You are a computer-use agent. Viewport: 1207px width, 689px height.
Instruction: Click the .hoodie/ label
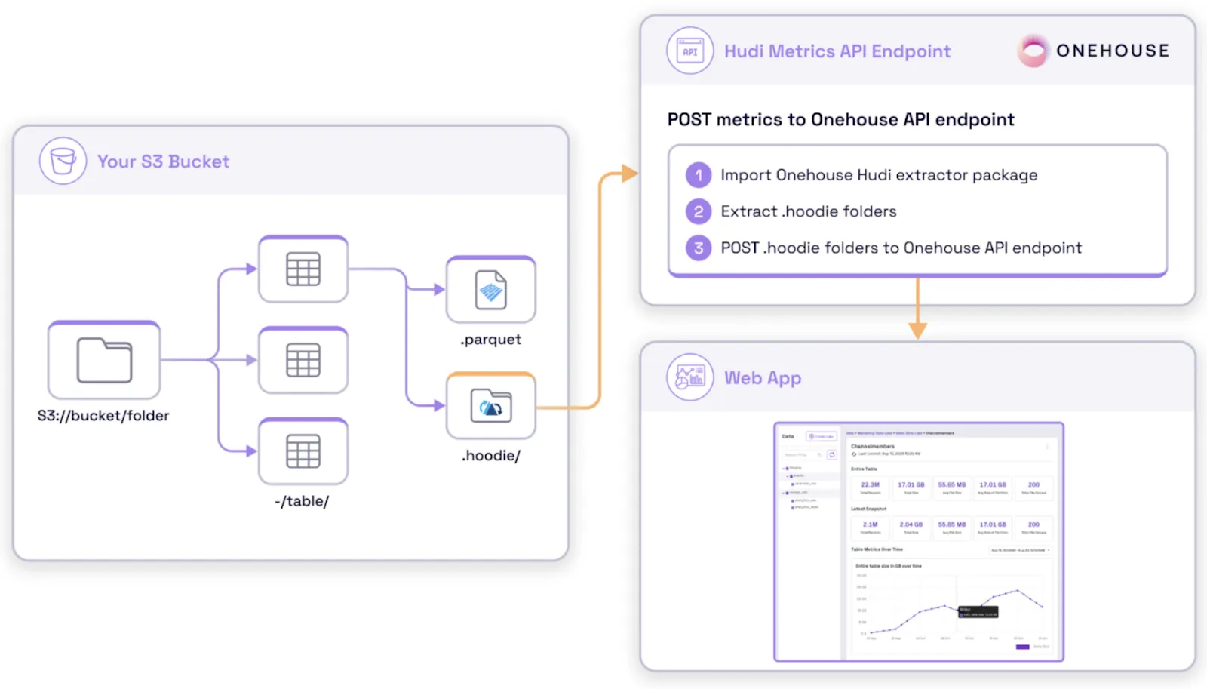(x=491, y=456)
